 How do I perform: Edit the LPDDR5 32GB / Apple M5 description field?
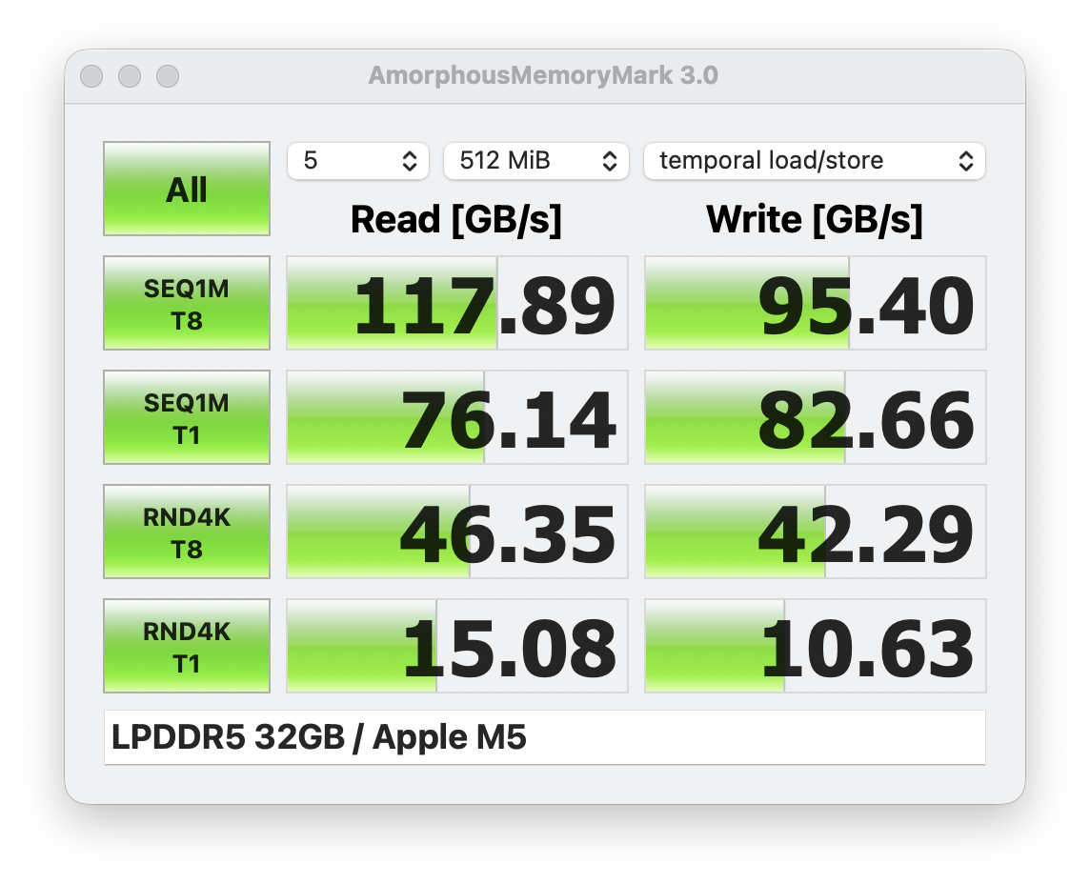click(x=543, y=737)
